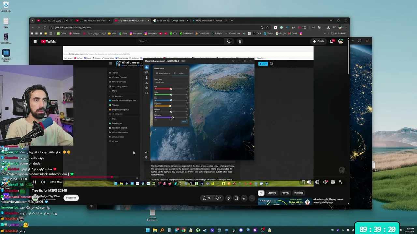This screenshot has width=417, height=234.
Task: Focus the YouTube search field
Action: coord(180,41)
